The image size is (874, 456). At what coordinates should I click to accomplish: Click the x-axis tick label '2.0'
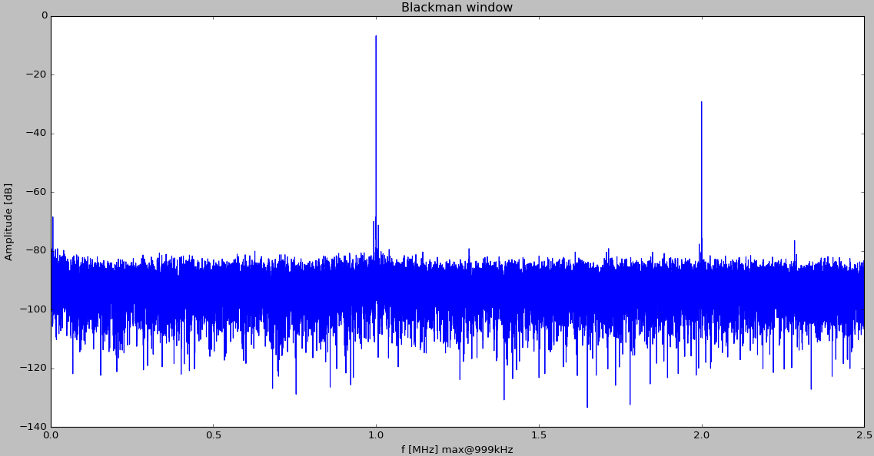pos(702,435)
